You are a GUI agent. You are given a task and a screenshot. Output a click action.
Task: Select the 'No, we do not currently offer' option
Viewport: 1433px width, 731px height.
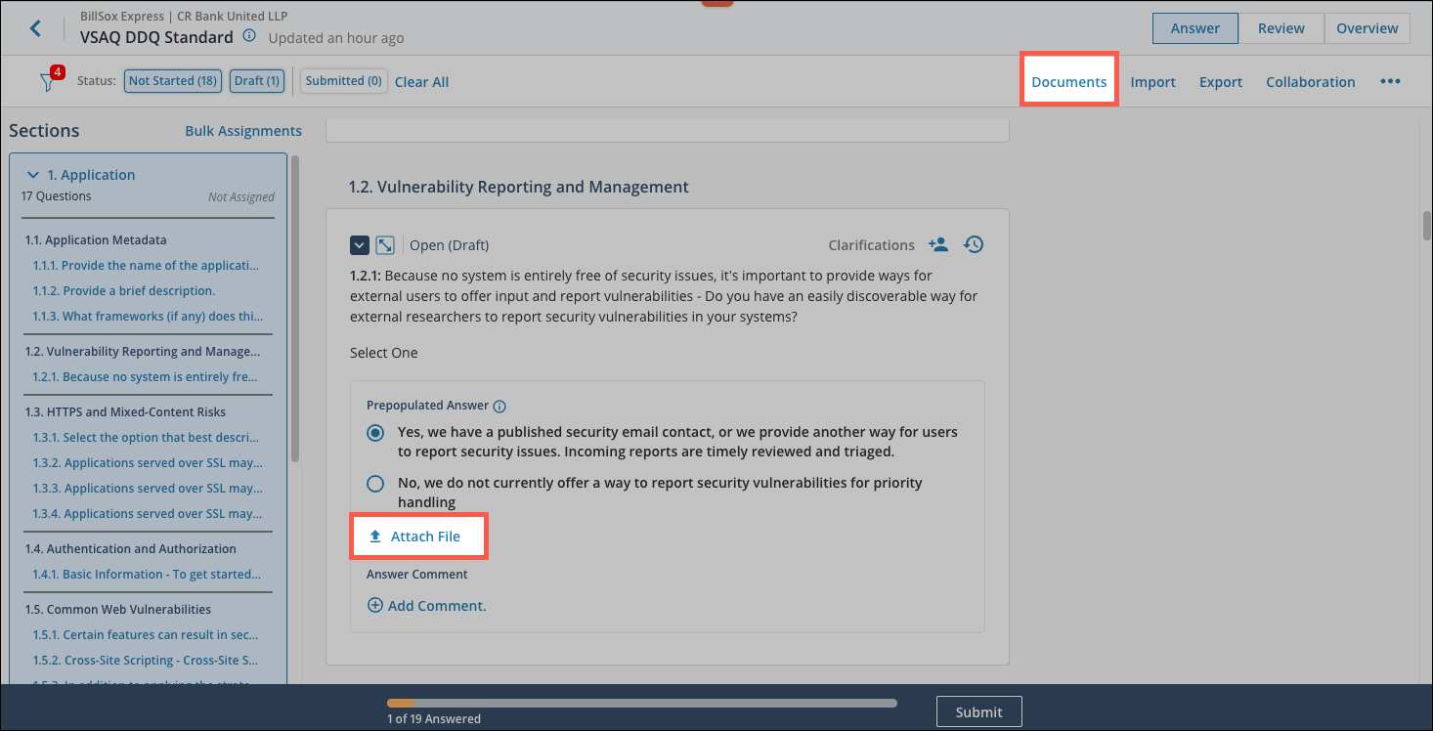pyautogui.click(x=375, y=484)
